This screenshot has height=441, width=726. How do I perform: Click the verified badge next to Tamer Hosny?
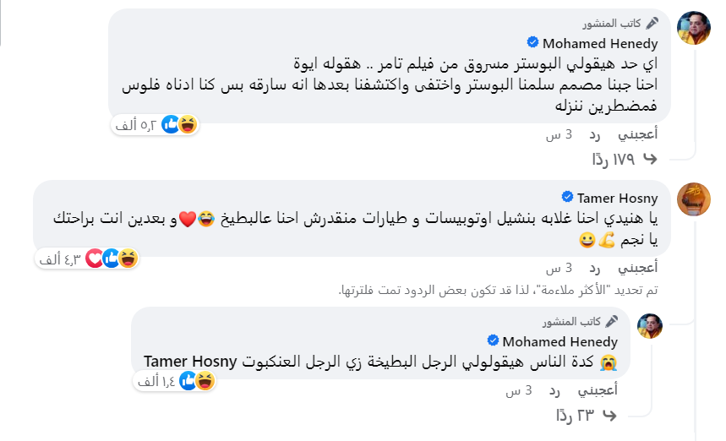567,197
